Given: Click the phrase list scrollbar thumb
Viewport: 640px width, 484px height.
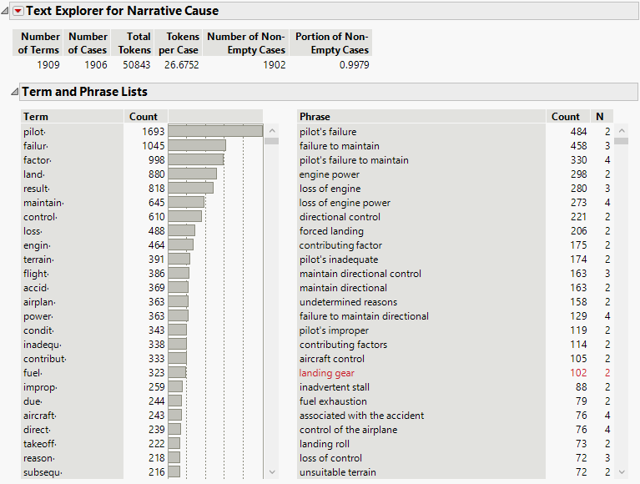Looking at the screenshot, I should pos(619,140).
